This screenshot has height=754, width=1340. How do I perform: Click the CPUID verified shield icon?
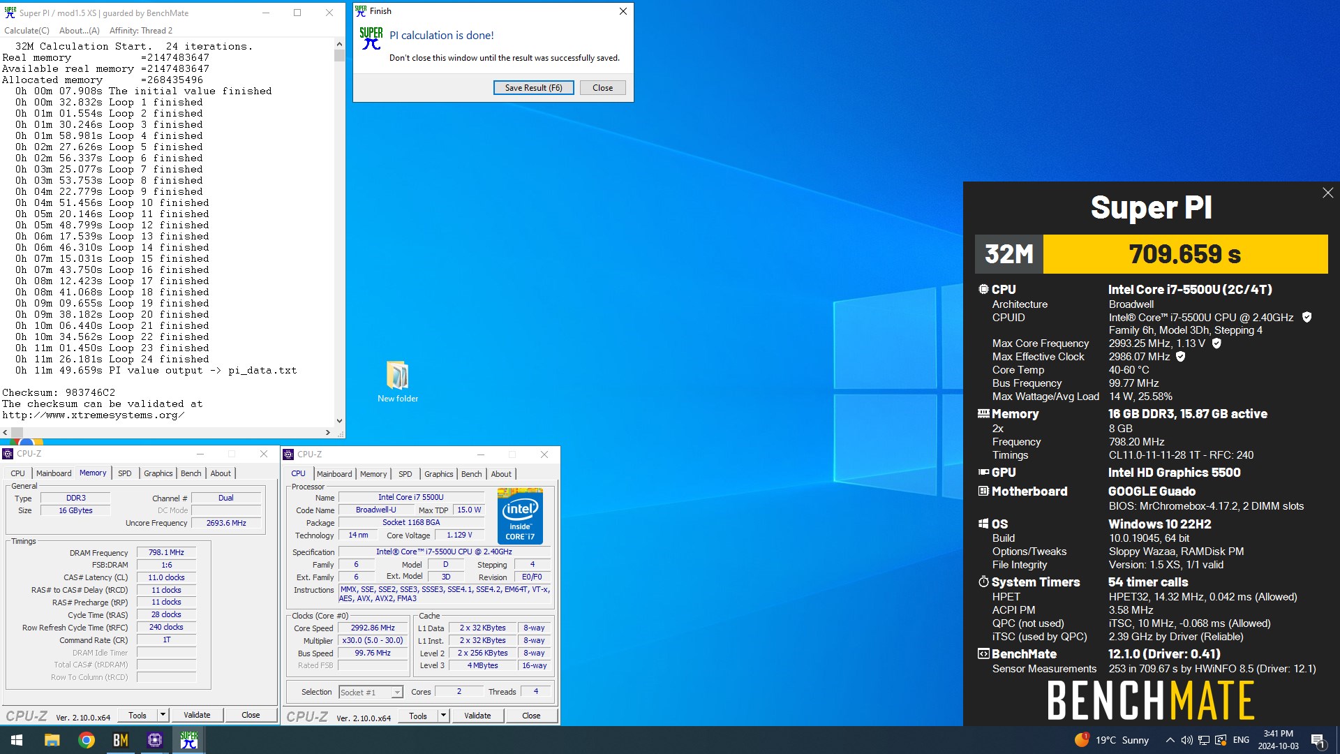[x=1306, y=317]
